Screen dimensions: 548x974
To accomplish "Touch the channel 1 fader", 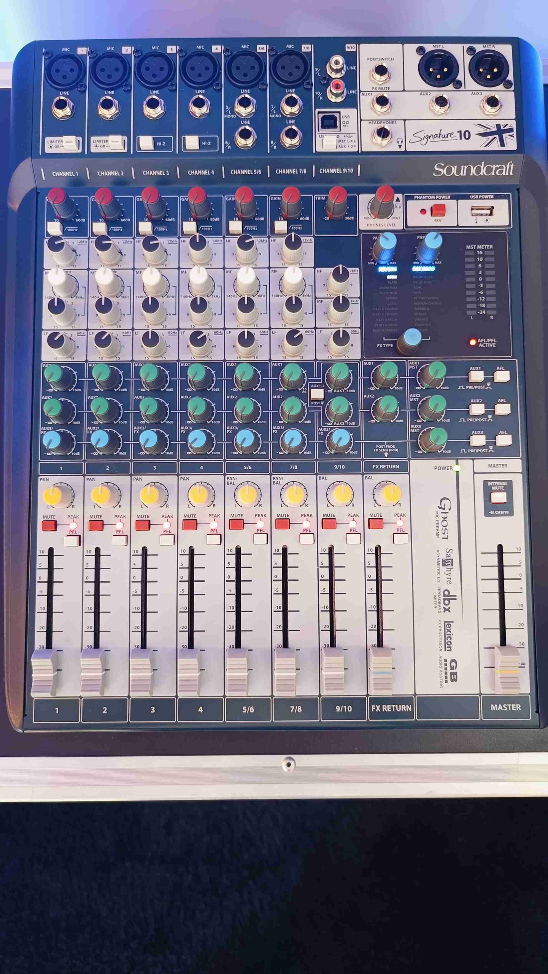I will tap(44, 672).
